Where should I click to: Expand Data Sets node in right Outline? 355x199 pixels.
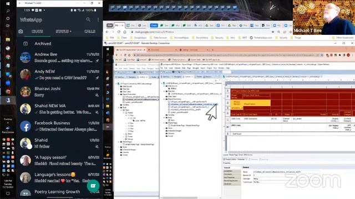(165, 91)
